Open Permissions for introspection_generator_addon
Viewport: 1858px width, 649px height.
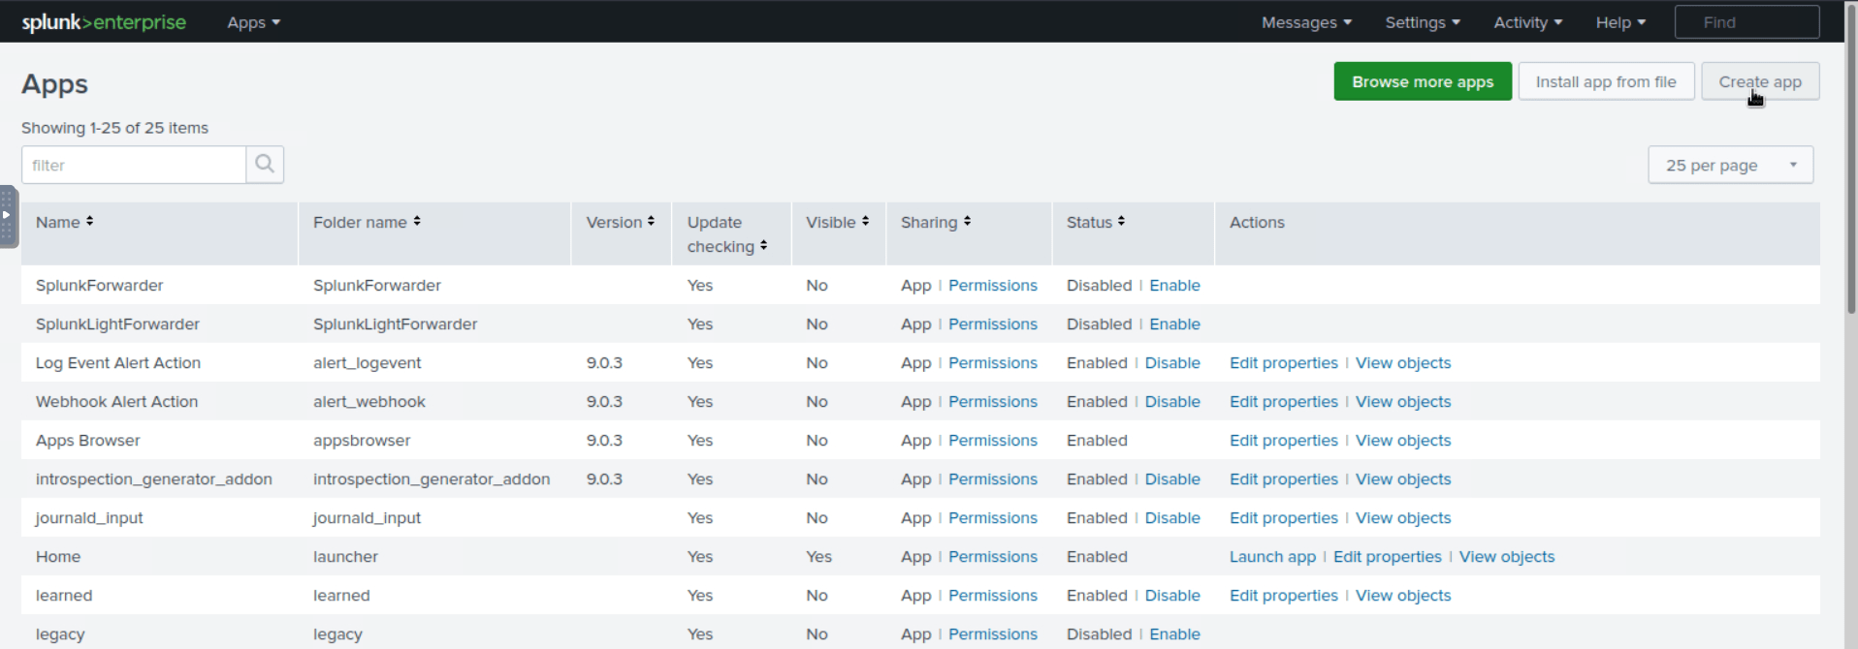point(993,479)
